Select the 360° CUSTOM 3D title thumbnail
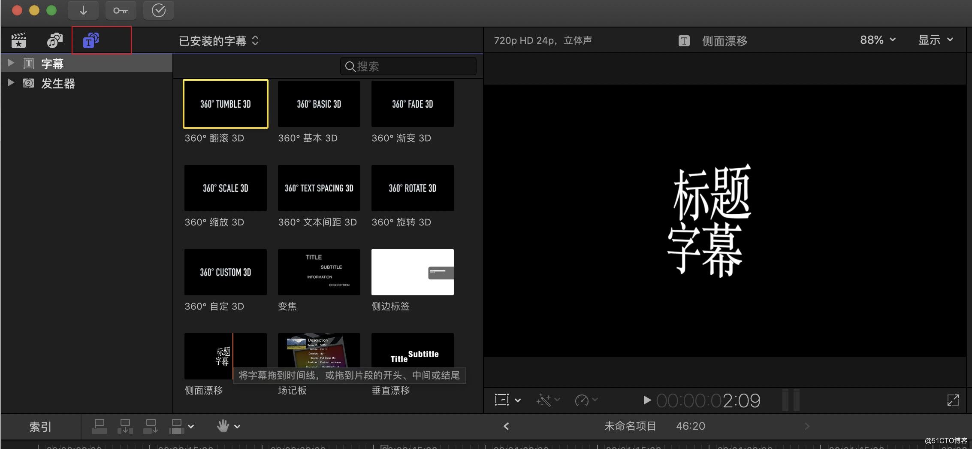 coord(226,272)
